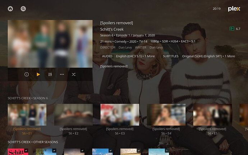Select the S6 • E4 episode thumbnail
The width and height of the screenshot is (248, 155).
(166, 115)
